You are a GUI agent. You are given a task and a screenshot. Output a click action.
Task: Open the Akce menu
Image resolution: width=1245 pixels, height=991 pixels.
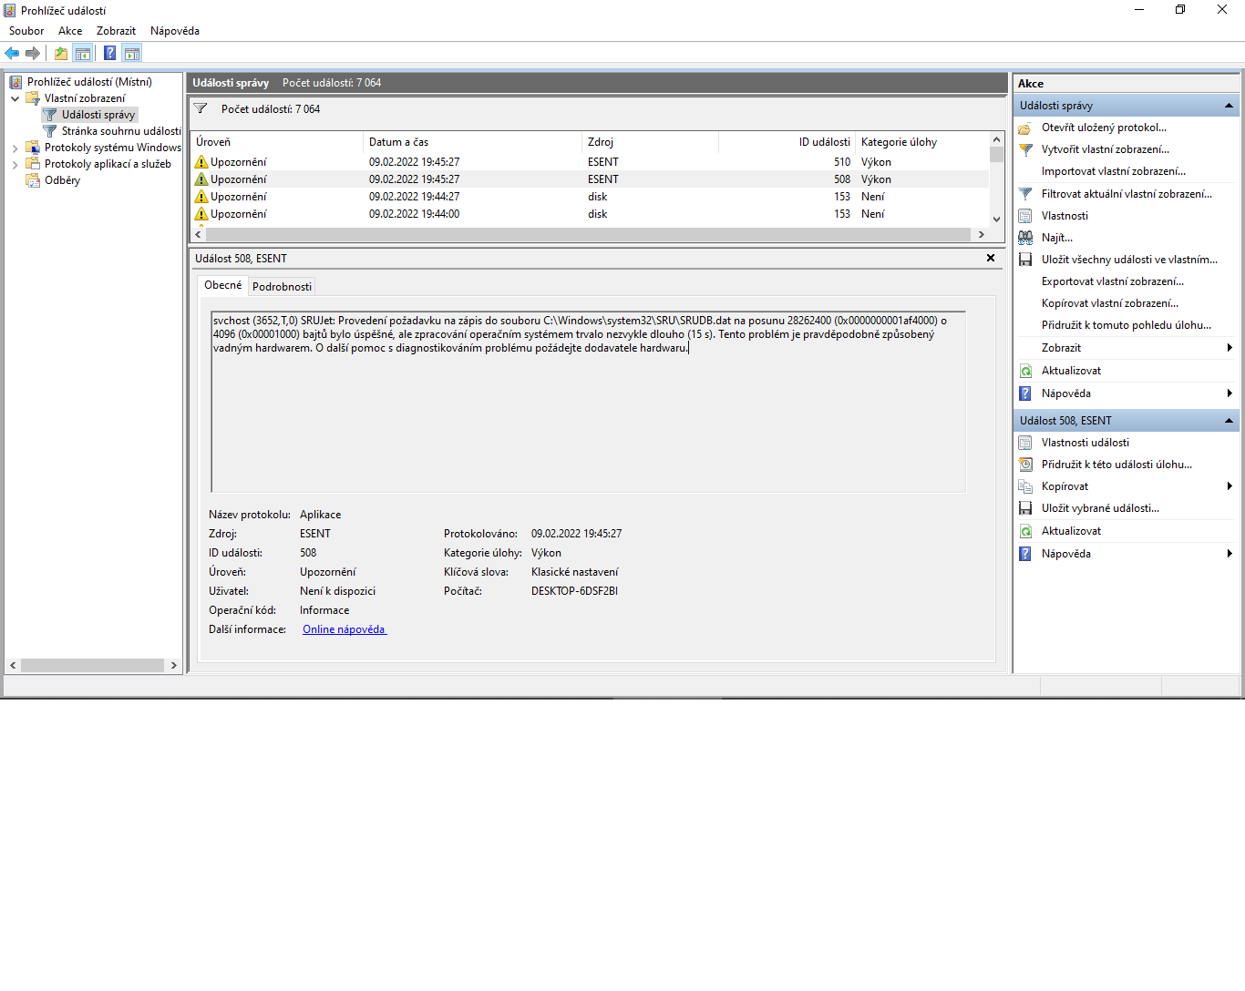[70, 31]
